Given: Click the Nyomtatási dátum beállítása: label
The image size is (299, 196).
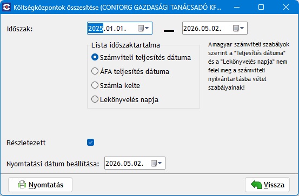Looking at the screenshot, I should [x=53, y=164].
